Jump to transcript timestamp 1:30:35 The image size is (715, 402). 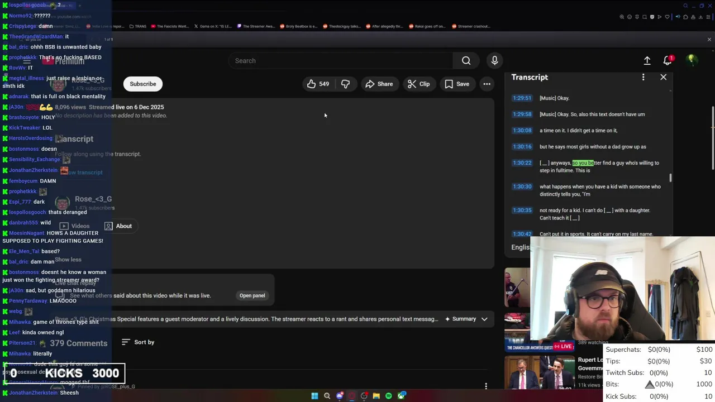(522, 210)
